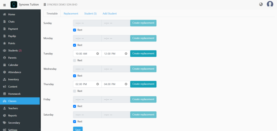Open time picker clock on Thursday start time
The width and height of the screenshot is (277, 131).
pos(97,84)
